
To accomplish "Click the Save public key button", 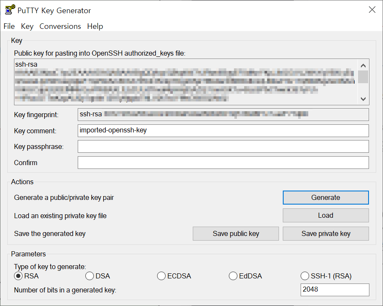I will pyautogui.click(x=236, y=233).
